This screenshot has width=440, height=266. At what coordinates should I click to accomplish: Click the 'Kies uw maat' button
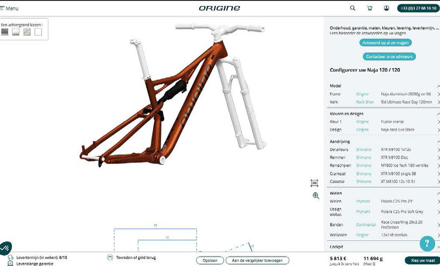pos(423,260)
